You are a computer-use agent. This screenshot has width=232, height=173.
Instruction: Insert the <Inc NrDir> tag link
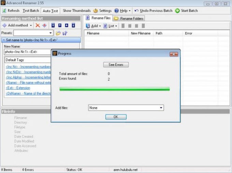28,72
